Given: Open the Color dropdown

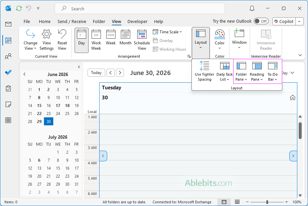Looking at the screenshot, I should (x=220, y=40).
